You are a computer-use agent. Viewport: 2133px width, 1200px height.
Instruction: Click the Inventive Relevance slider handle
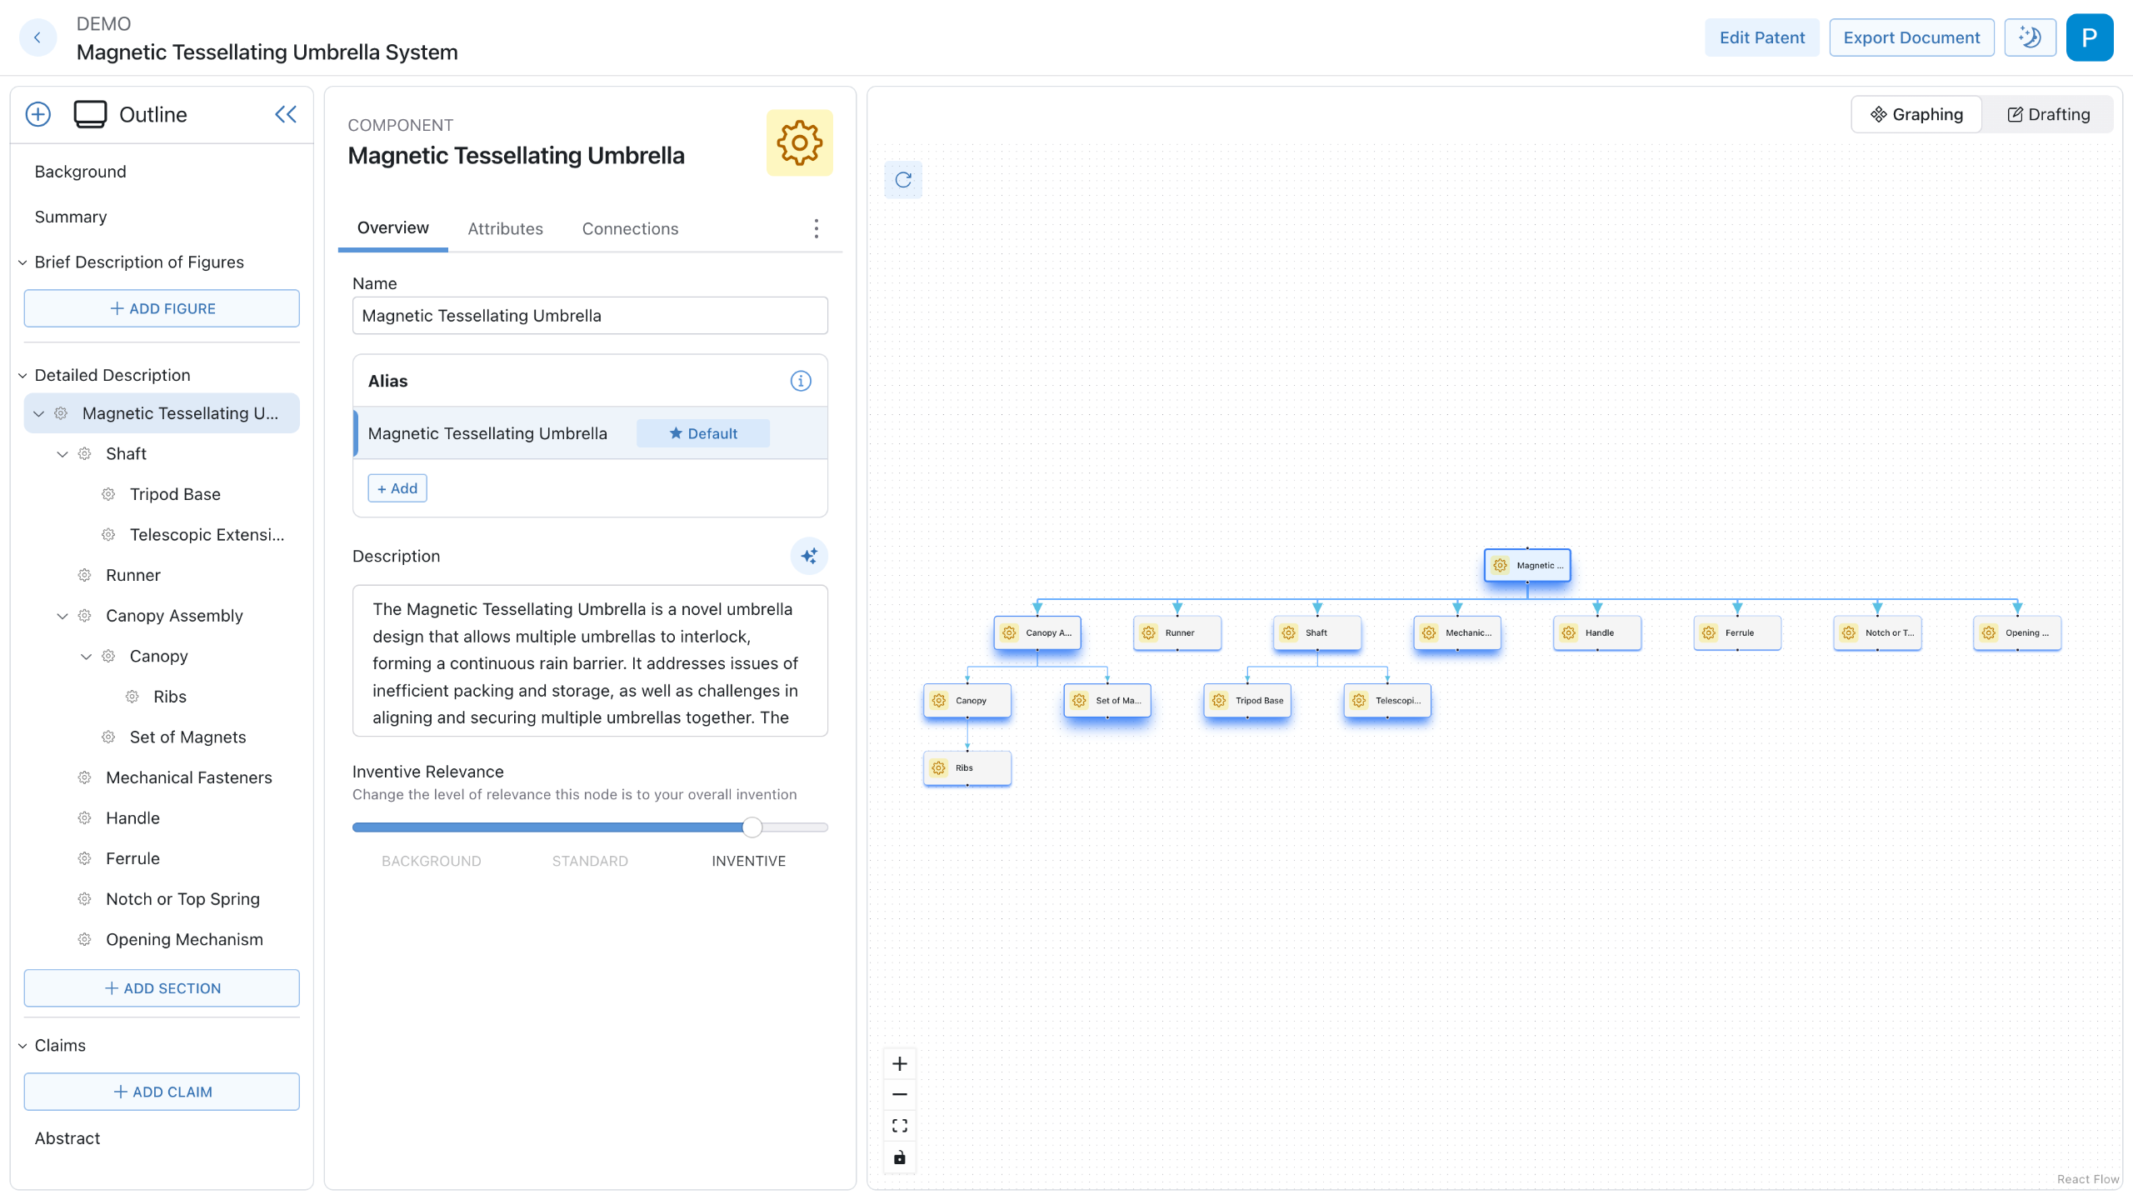point(752,827)
